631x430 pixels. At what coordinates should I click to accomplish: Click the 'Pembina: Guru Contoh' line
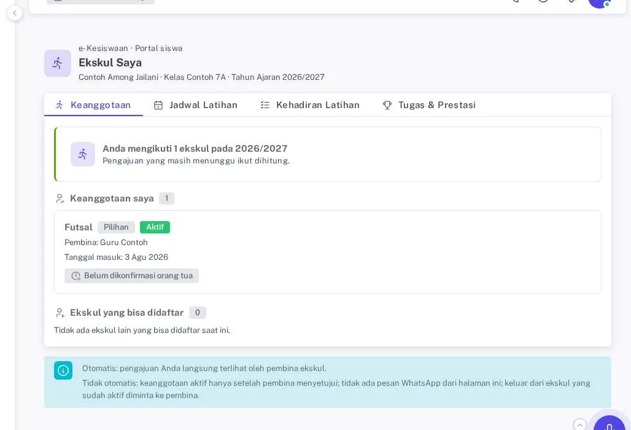[106, 243]
